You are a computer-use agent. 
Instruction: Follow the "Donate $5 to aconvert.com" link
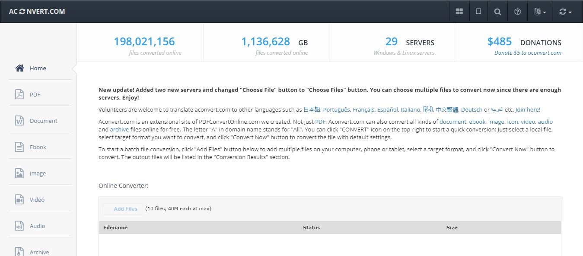[x=528, y=53]
